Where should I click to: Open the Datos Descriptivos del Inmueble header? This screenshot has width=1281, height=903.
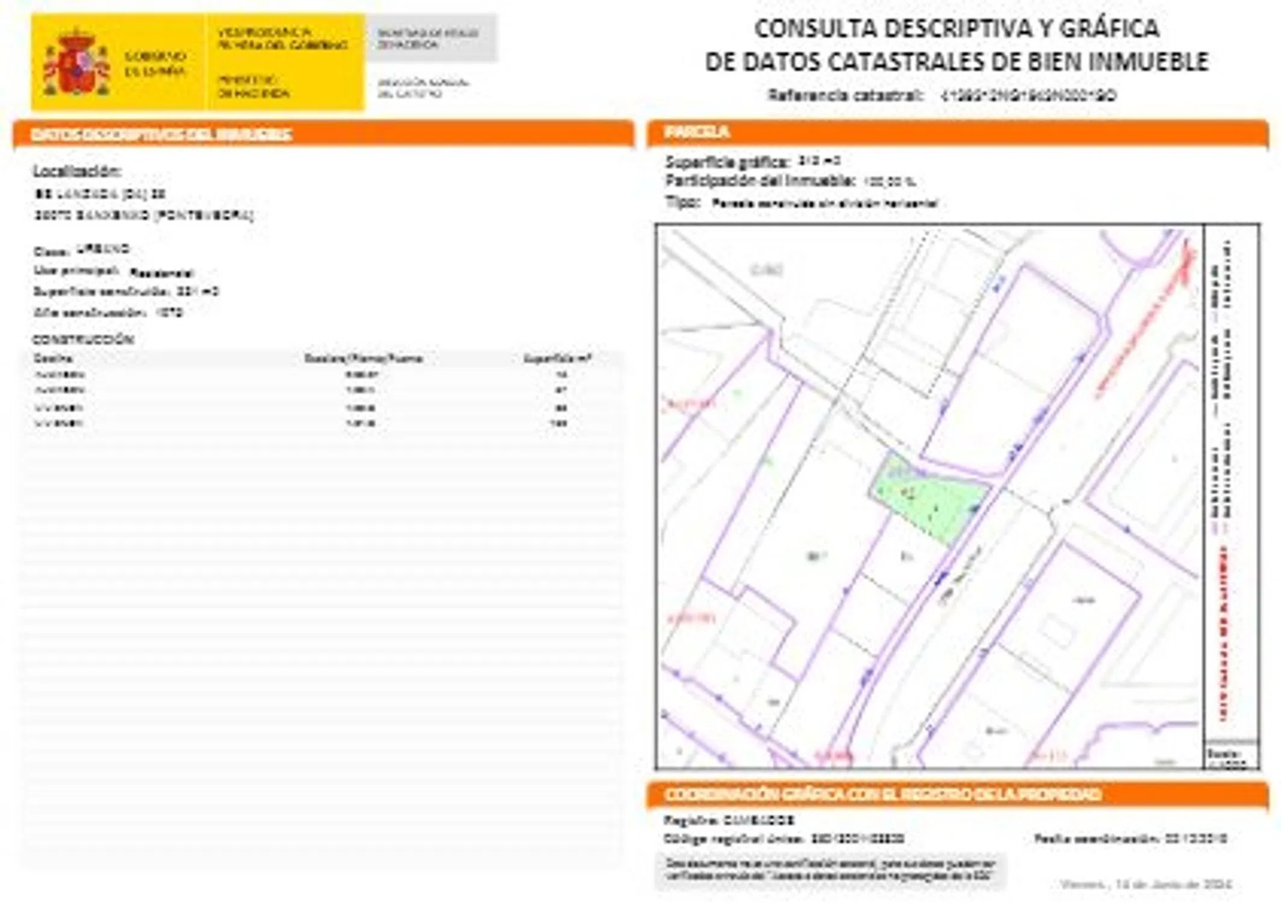pyautogui.click(x=161, y=134)
